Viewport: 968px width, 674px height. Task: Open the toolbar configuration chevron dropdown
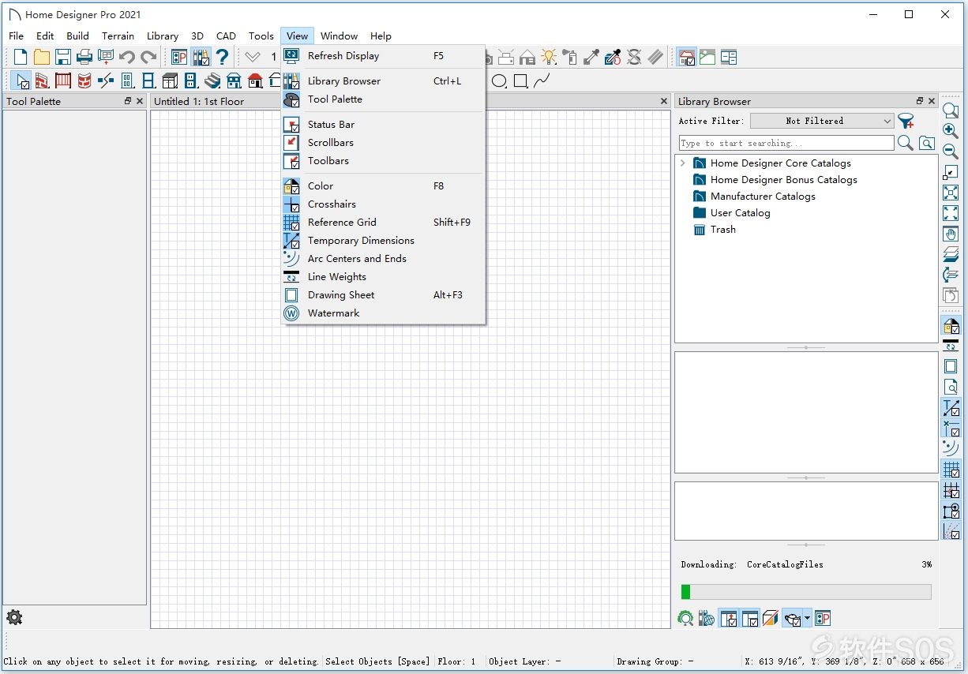click(x=252, y=57)
